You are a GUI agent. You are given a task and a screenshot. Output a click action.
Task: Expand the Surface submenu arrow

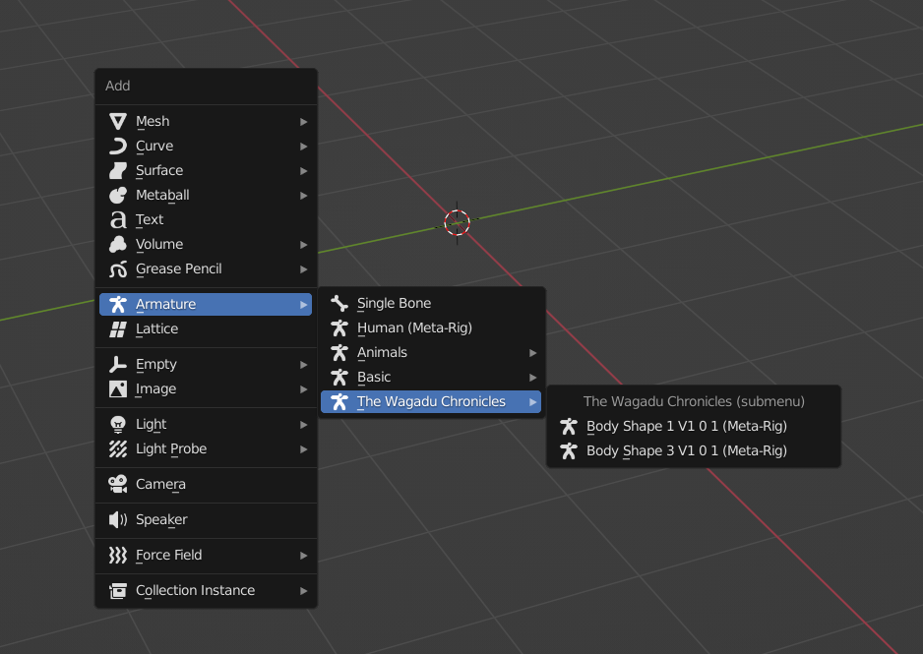click(x=304, y=171)
